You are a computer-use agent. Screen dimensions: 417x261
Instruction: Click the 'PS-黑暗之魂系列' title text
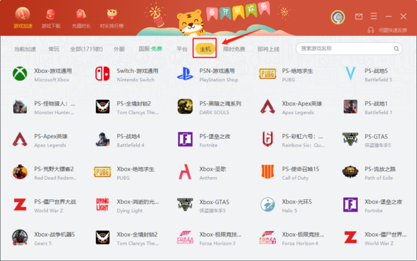tap(220, 103)
